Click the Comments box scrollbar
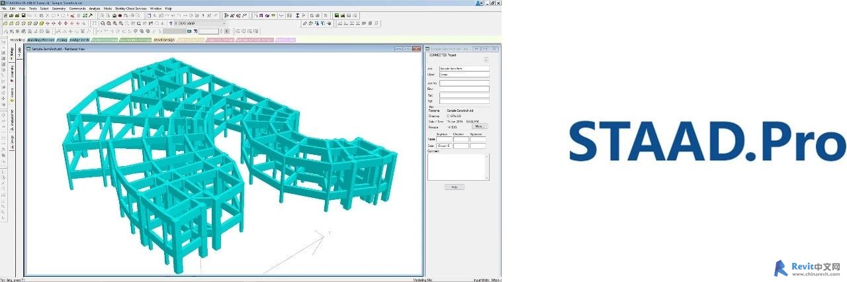 click(x=487, y=167)
